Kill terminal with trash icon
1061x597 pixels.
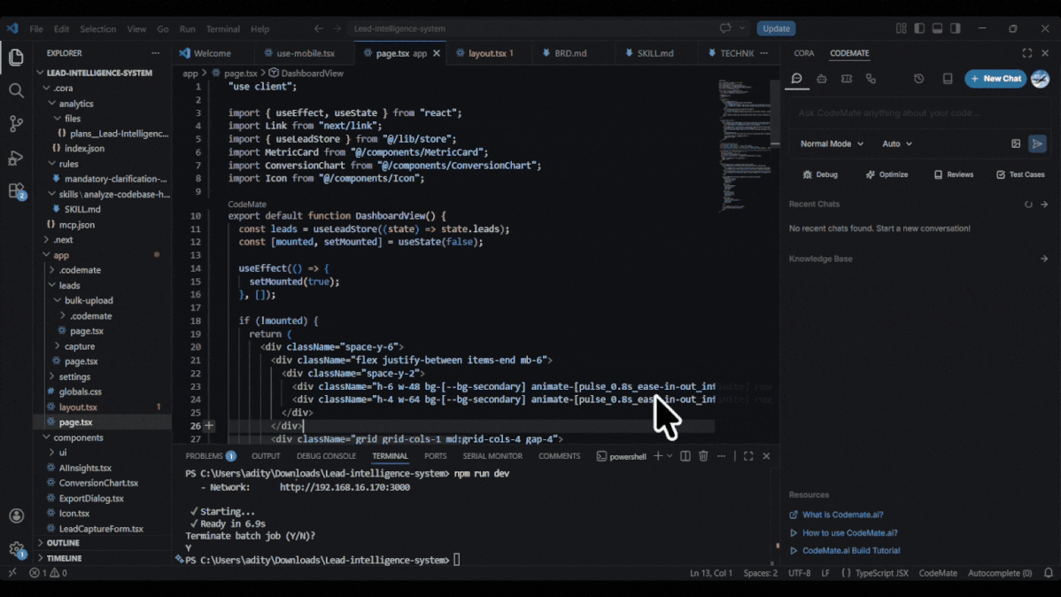pyautogui.click(x=703, y=456)
